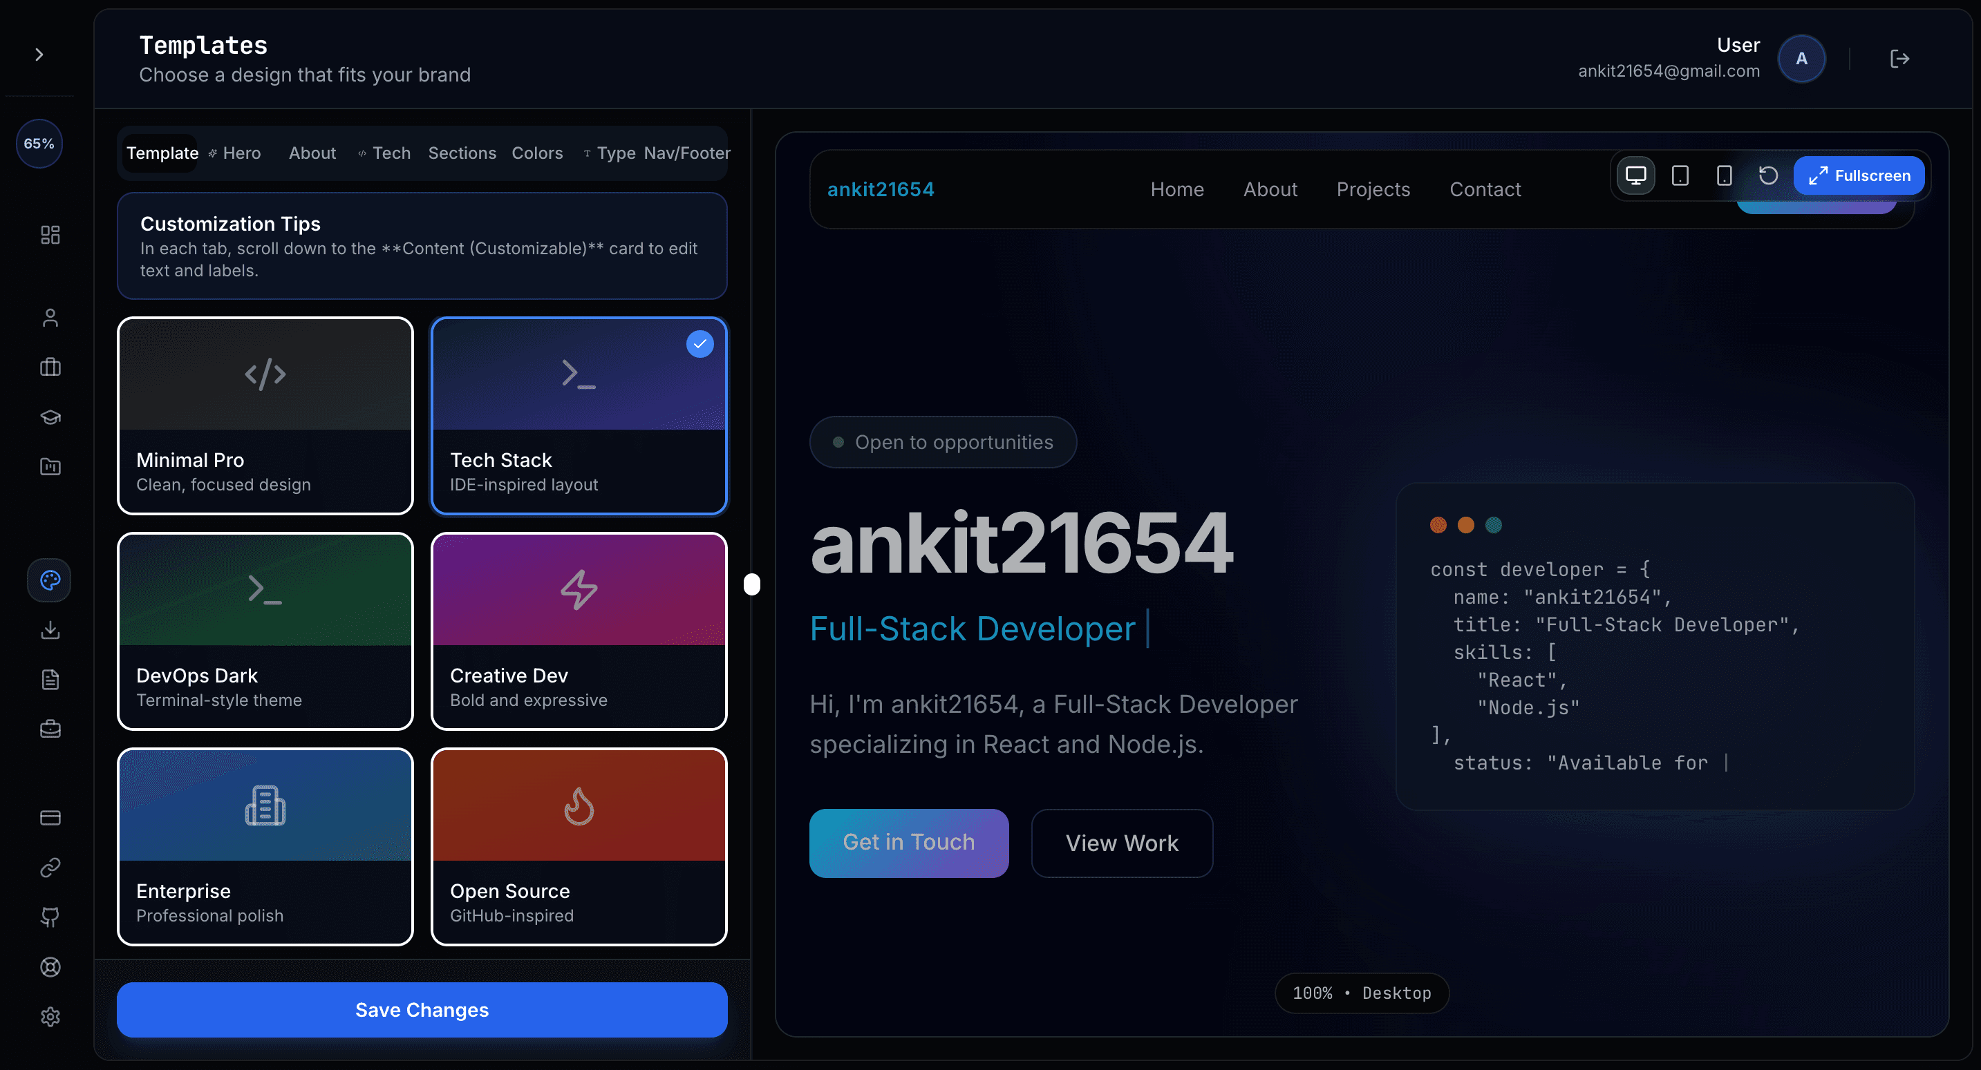1981x1070 pixels.
Task: Choose the Minimal Pro template card
Action: [x=265, y=416]
